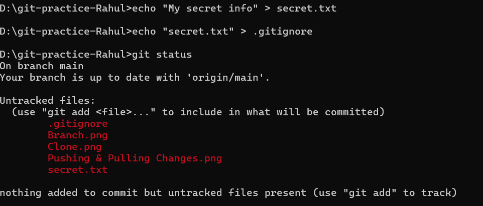Click the red Clone.png untracked filename
The width and height of the screenshot is (483, 206).
(x=74, y=147)
